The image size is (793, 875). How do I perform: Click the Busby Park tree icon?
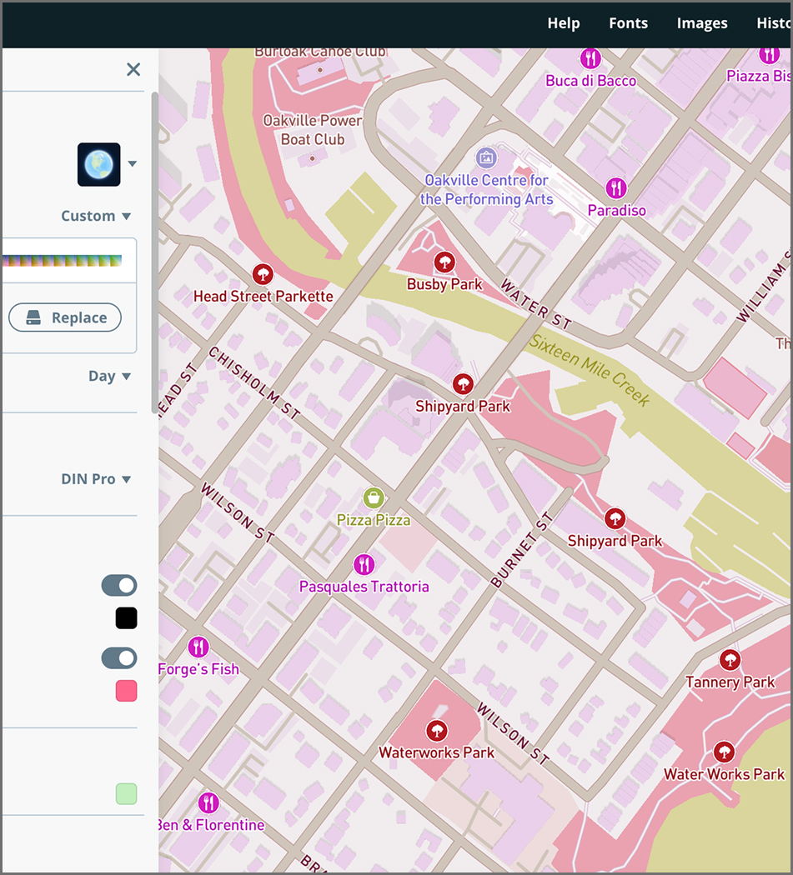click(x=444, y=262)
